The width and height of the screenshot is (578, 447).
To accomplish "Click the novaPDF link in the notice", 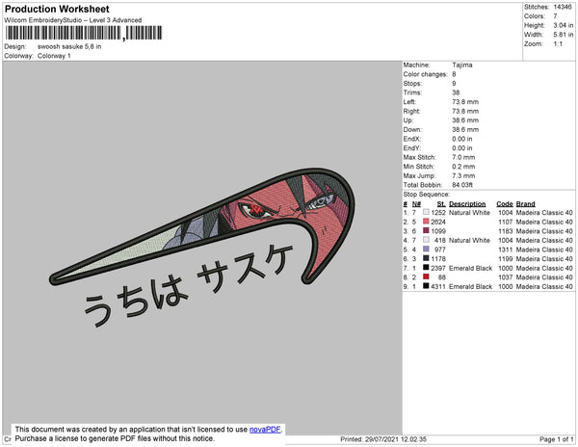I will coord(265,430).
